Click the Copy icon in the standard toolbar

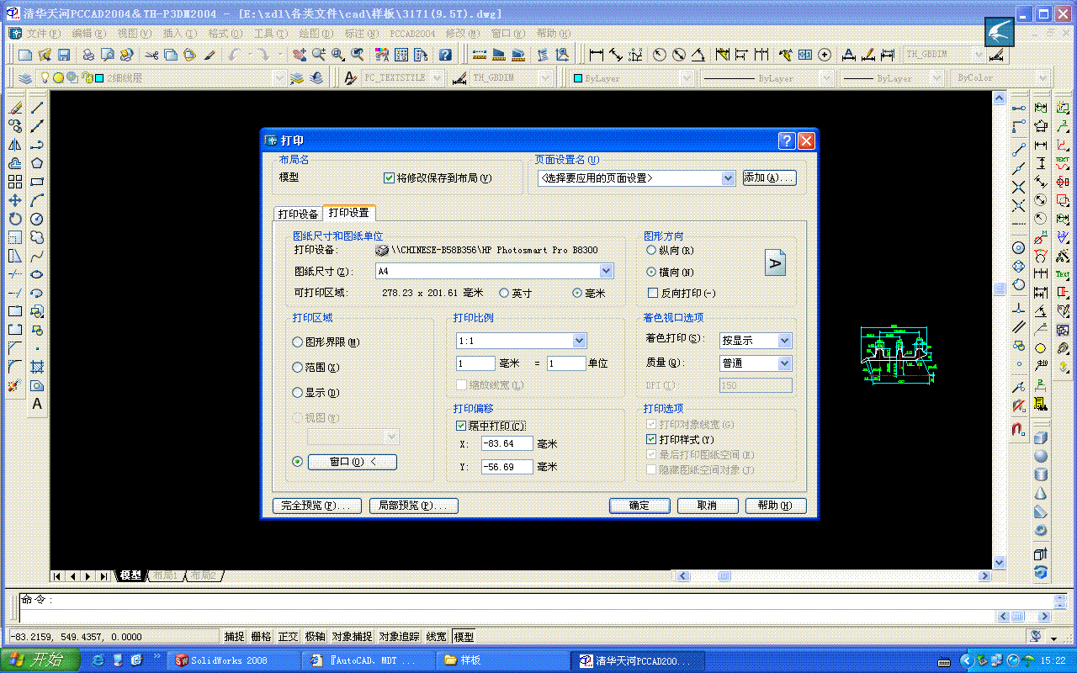click(x=171, y=55)
